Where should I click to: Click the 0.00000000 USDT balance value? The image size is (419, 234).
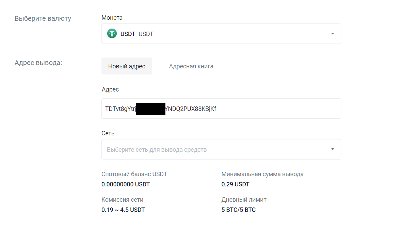pyautogui.click(x=126, y=184)
